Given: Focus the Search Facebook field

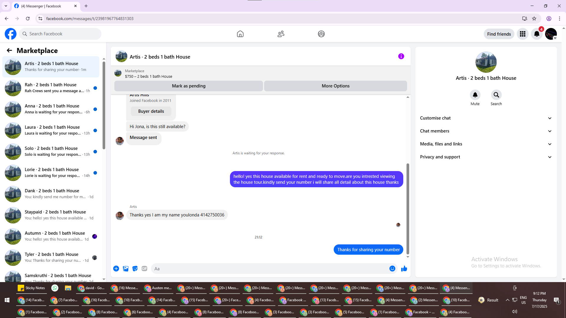Looking at the screenshot, I should pos(60,34).
